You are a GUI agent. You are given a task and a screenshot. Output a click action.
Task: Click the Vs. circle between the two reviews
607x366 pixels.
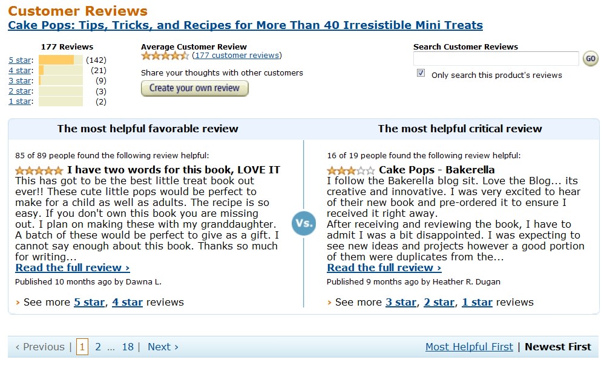304,223
